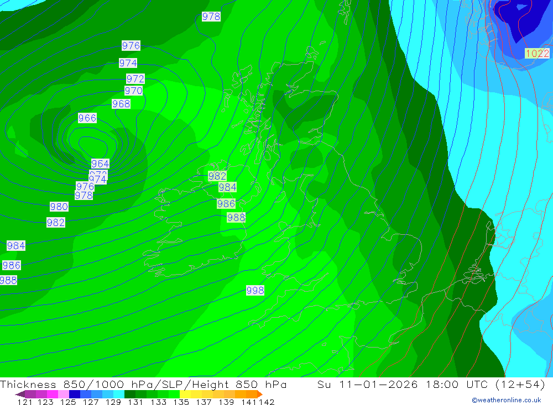Click the orange arrow tip ending the legend
Screen dimensions: 553x405
tap(260, 394)
